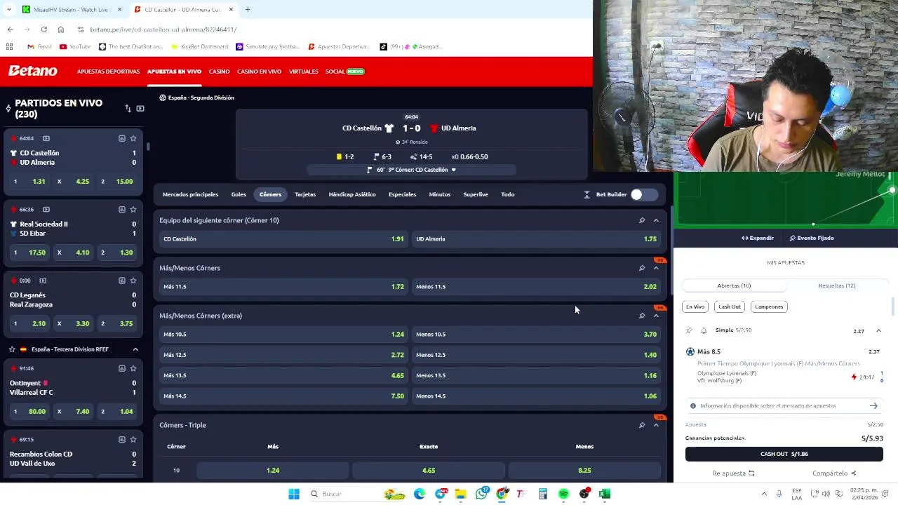Open Virtuales menu
898x505 pixels.
click(x=304, y=72)
